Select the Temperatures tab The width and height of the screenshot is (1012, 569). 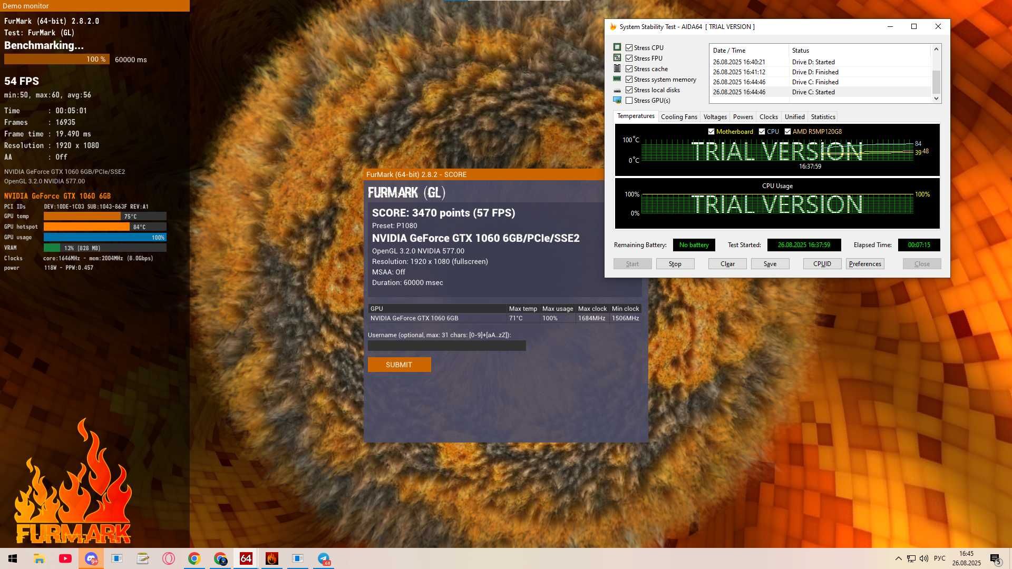(x=636, y=116)
